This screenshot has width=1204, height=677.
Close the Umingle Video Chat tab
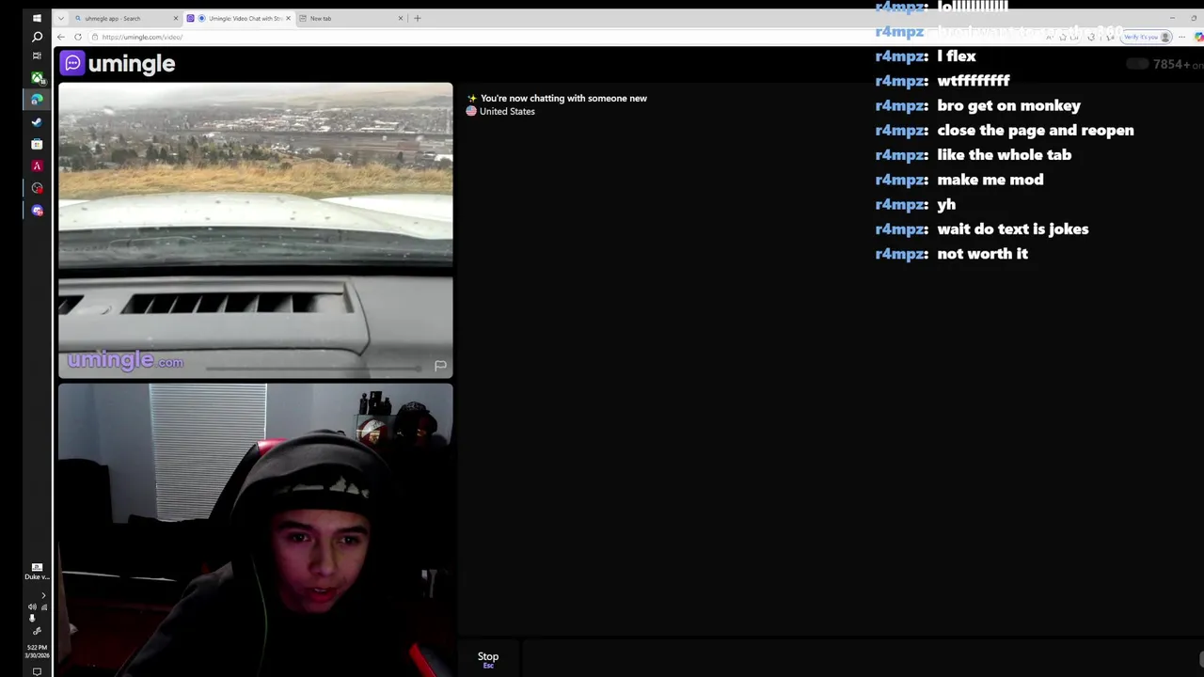(288, 18)
